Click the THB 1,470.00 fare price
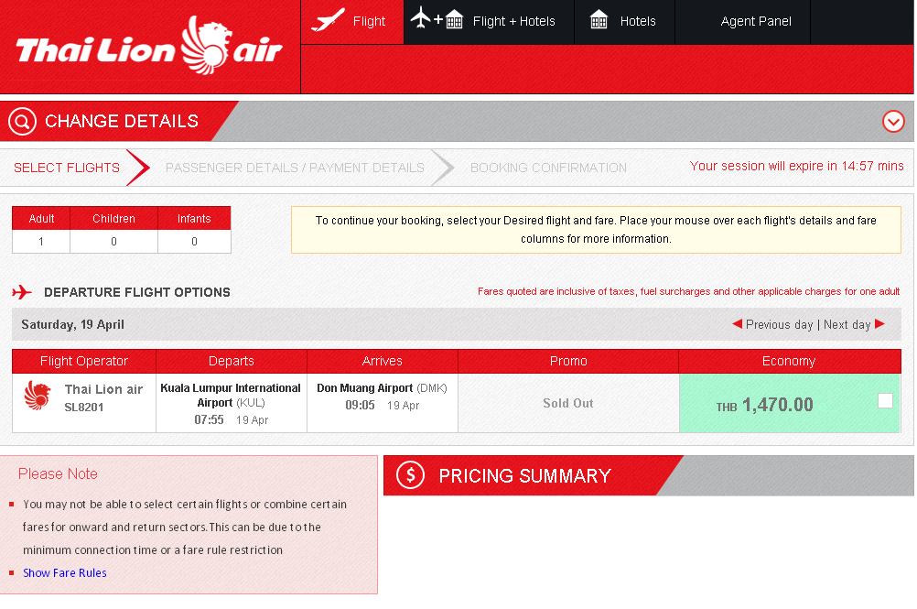Screen dimensions: 917x609 coord(764,405)
